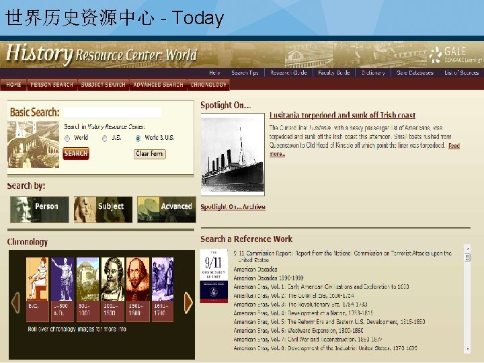The image size is (484, 363).
Task: Switch to the PERSON SEARCH tab
Action: [52, 85]
